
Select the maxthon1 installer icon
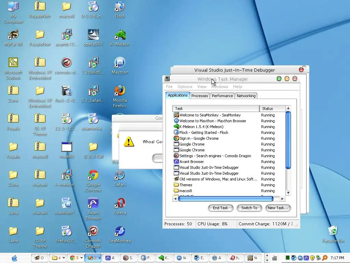[67, 206]
